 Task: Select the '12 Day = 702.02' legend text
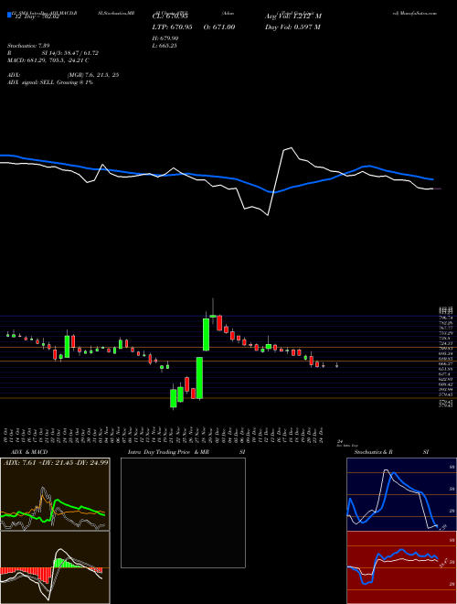(36, 16)
